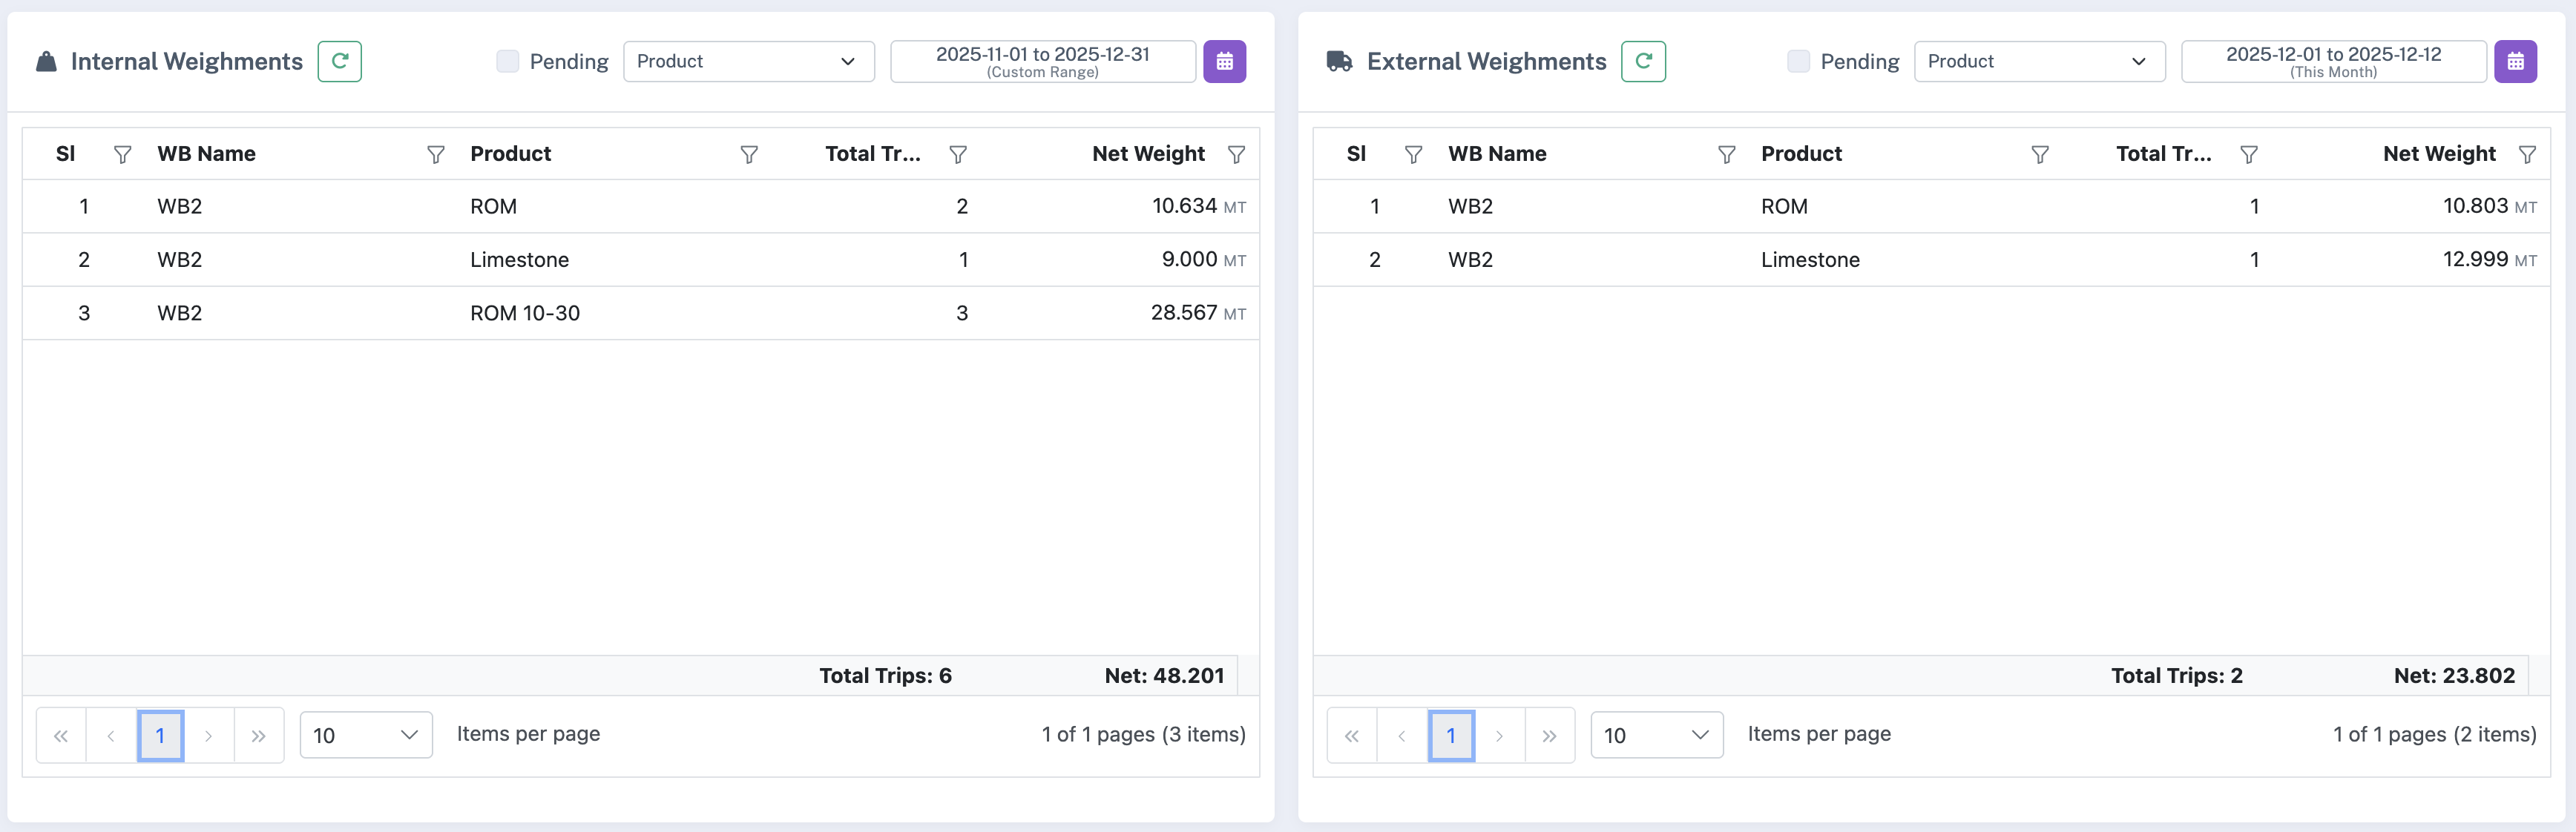Viewport: 2576px width, 832px height.
Task: Filter the WB Name column in Internal Weighments
Action: (436, 155)
